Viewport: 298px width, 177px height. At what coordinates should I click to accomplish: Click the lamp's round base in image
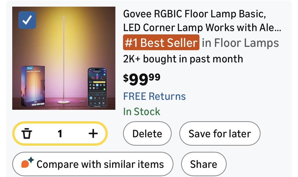click(64, 101)
